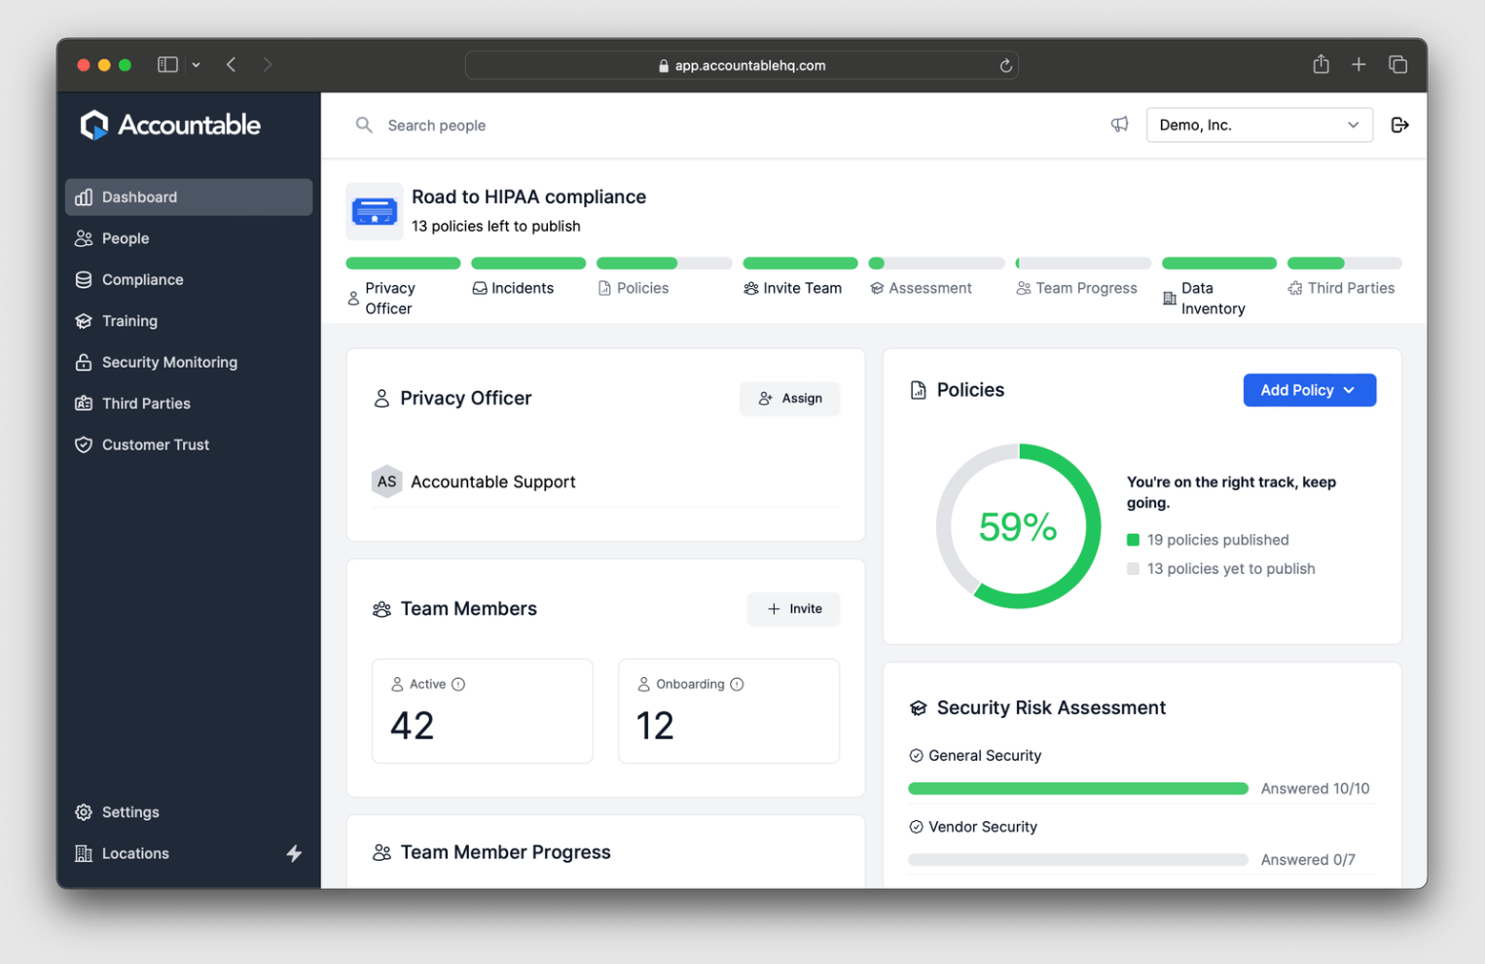The height and width of the screenshot is (964, 1485).
Task: Click the AS avatar for Accountable Support
Action: [386, 482]
